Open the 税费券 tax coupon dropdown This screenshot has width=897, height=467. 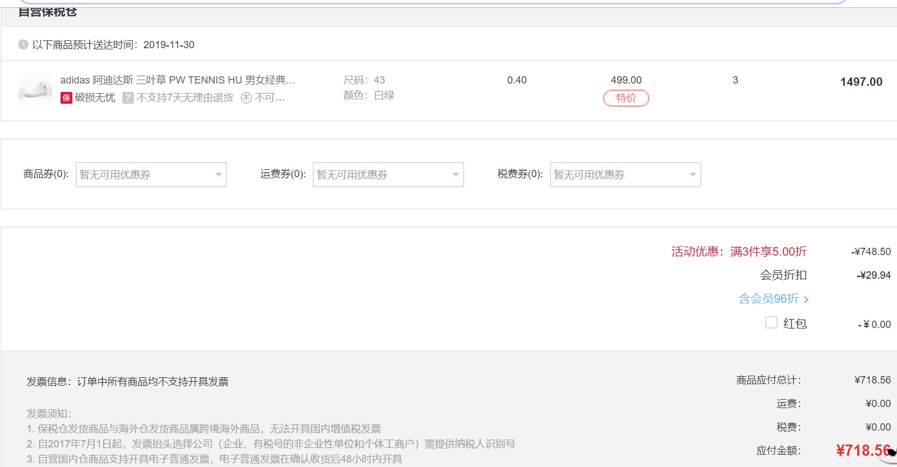(x=626, y=174)
